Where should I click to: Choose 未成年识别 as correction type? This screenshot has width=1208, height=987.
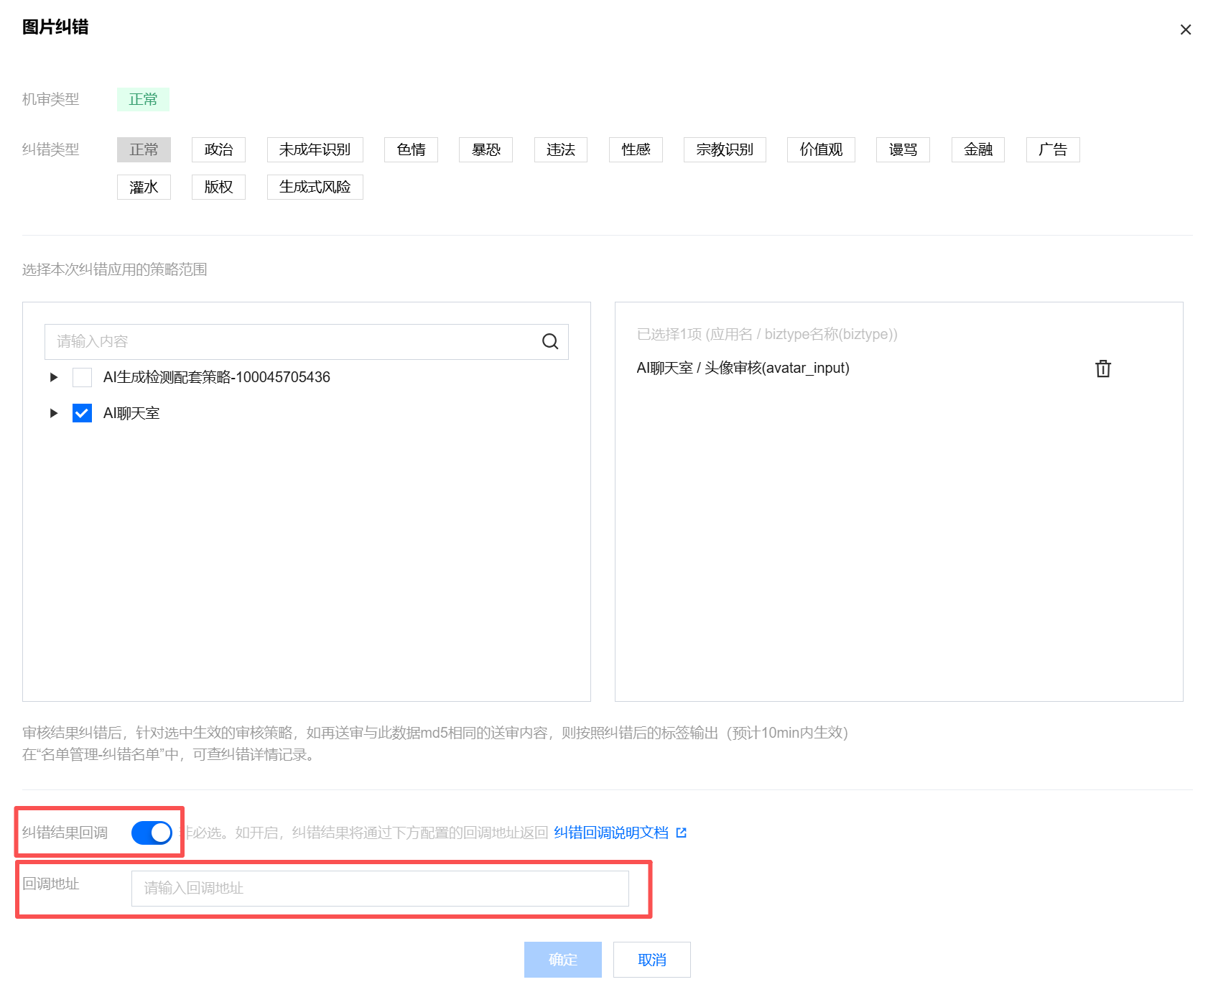pyautogui.click(x=315, y=149)
